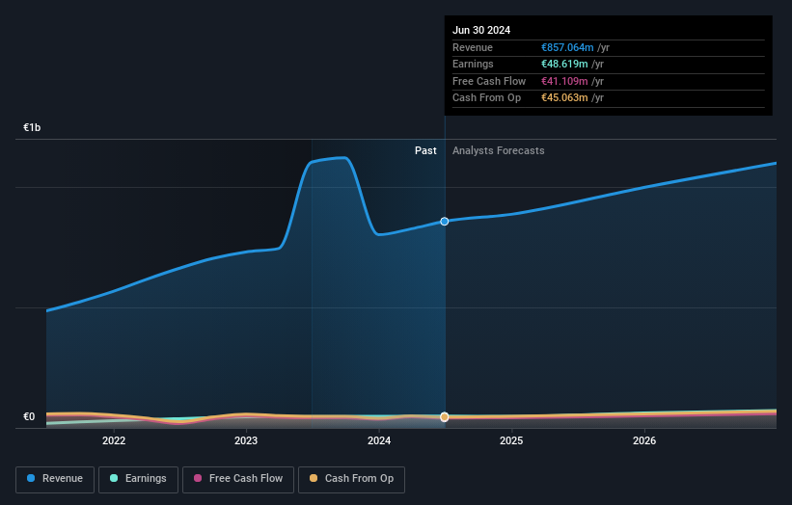Click the earnings value €48.619m
792x505 pixels.
(564, 64)
